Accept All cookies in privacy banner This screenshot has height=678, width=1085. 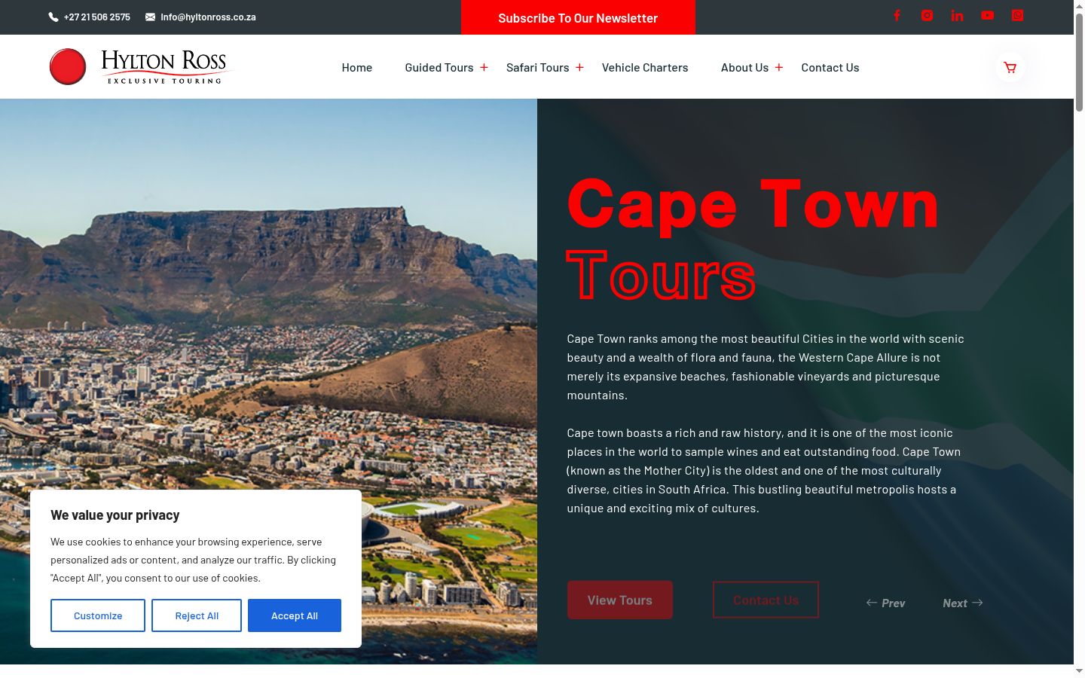tap(295, 615)
